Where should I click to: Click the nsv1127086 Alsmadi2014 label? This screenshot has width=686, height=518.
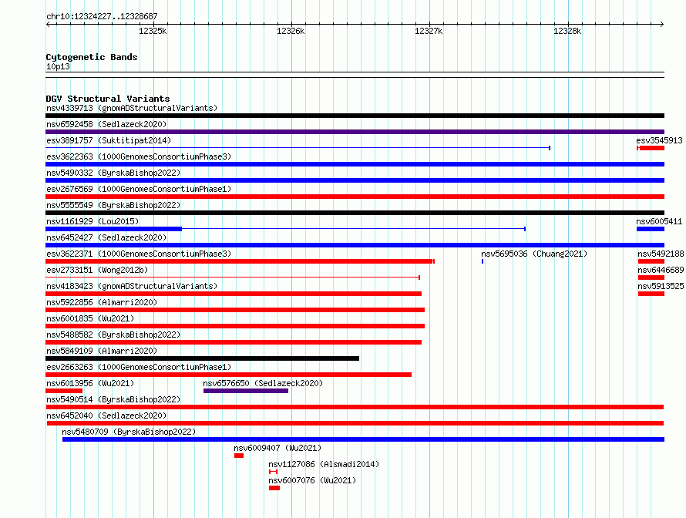[324, 464]
